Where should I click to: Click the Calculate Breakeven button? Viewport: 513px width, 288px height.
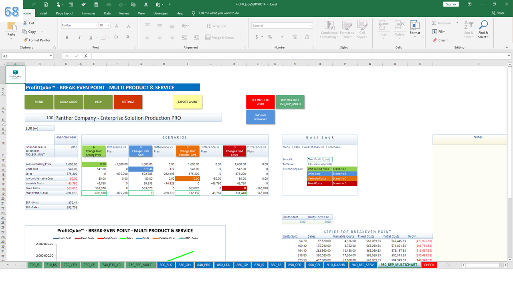261,117
